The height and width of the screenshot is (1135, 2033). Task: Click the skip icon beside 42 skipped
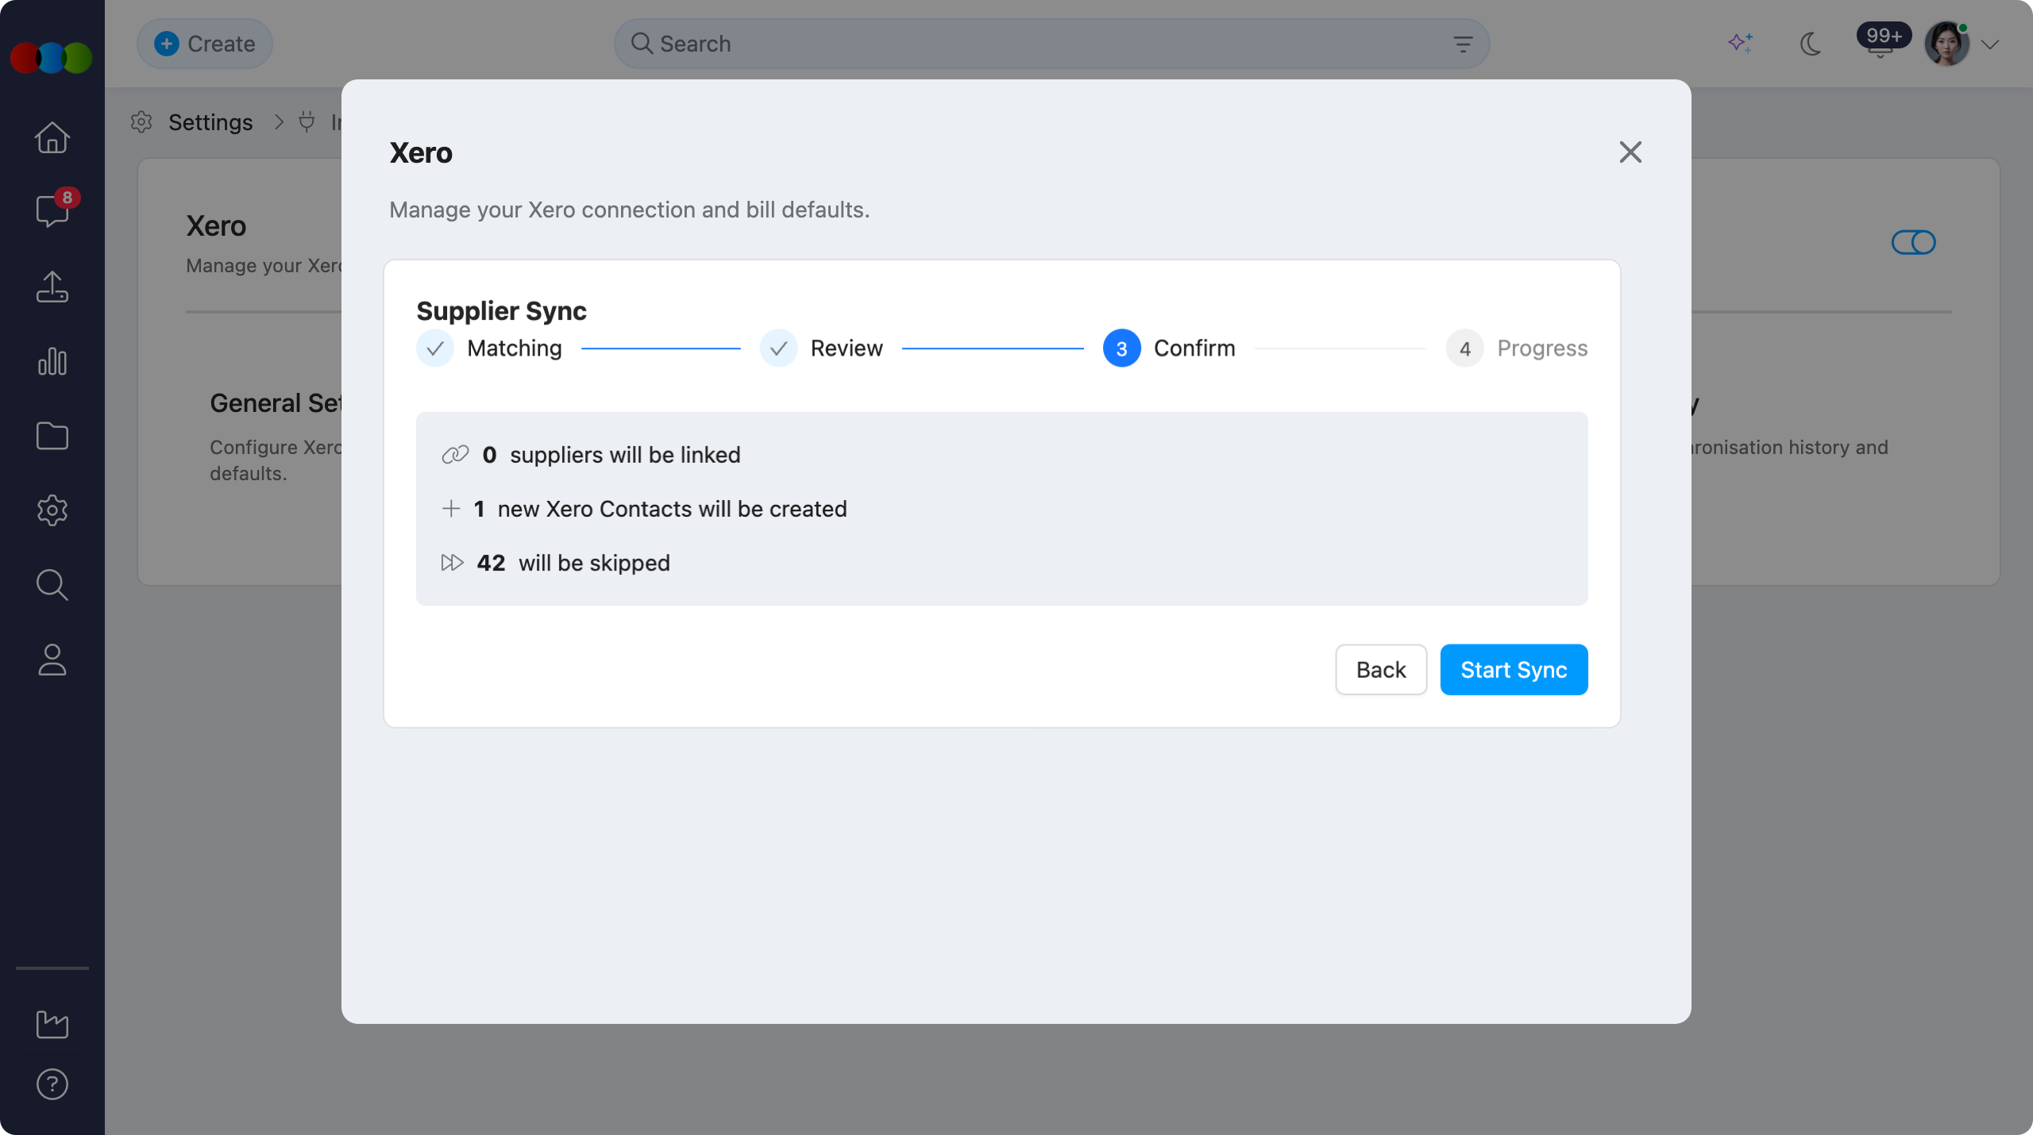tap(452, 562)
